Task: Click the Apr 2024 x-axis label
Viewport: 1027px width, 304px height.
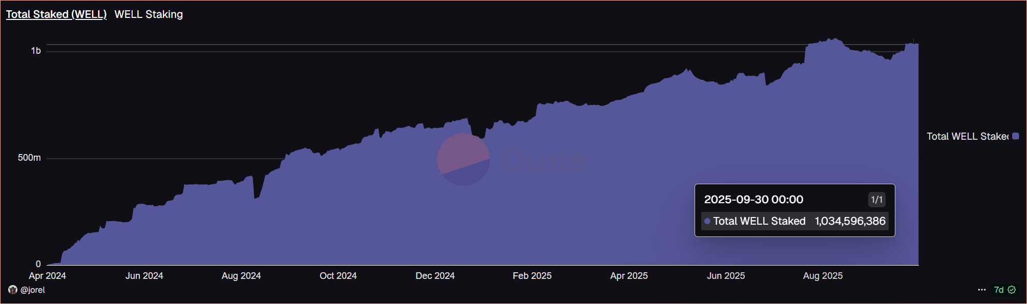Action: [x=47, y=276]
